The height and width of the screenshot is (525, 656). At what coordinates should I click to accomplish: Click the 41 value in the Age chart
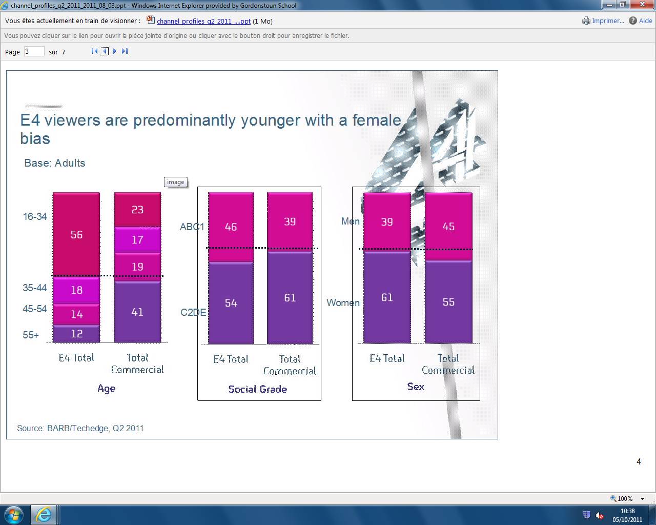[x=137, y=312]
